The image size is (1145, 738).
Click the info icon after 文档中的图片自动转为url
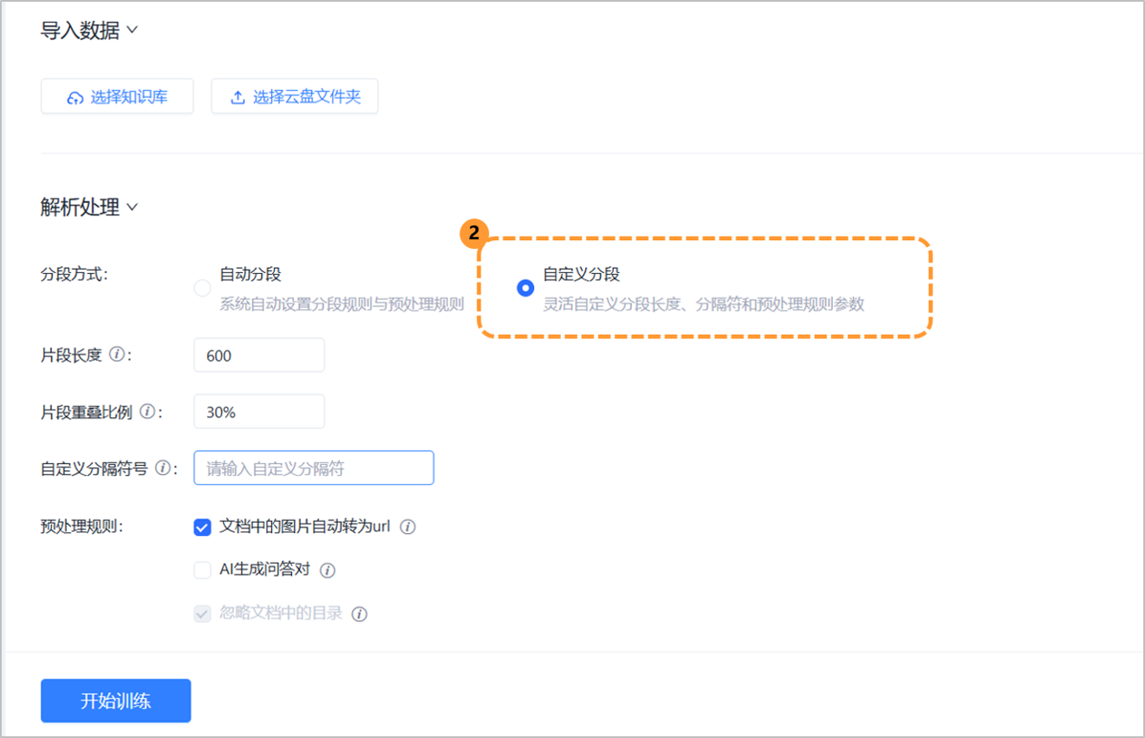pos(407,526)
